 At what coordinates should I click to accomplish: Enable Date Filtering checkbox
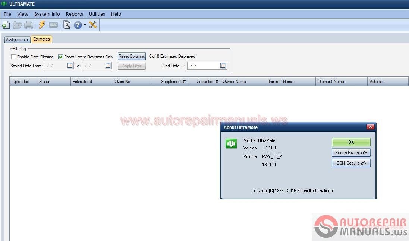click(x=13, y=57)
